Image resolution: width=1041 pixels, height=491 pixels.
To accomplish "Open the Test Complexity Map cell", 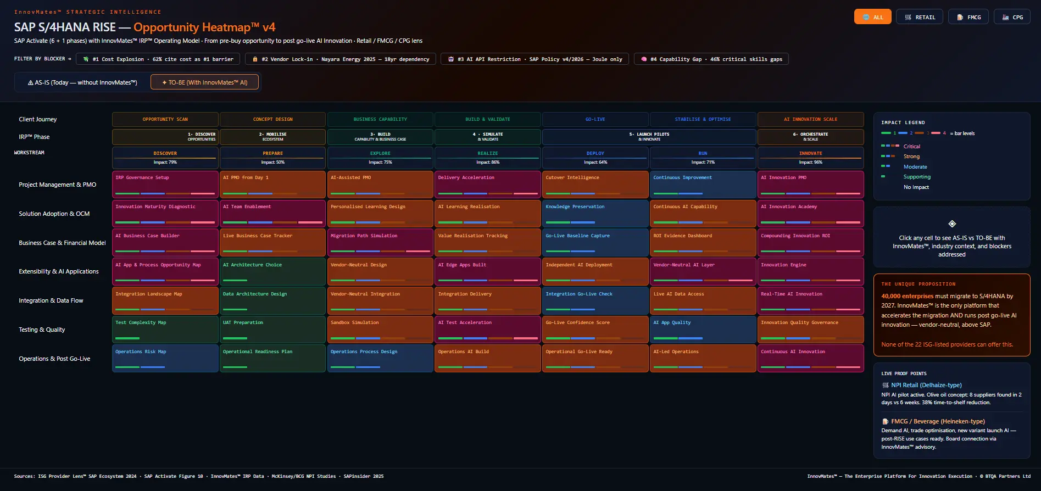I will (x=165, y=330).
